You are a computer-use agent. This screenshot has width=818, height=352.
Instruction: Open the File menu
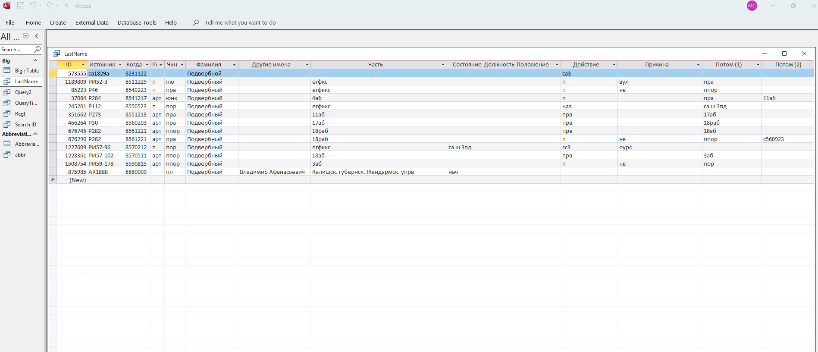[10, 22]
